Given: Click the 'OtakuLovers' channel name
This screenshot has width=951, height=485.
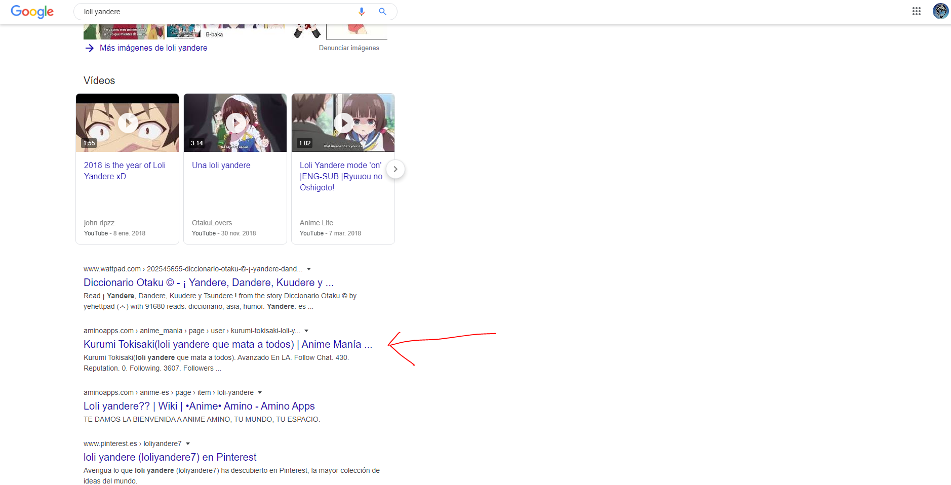Looking at the screenshot, I should point(212,223).
